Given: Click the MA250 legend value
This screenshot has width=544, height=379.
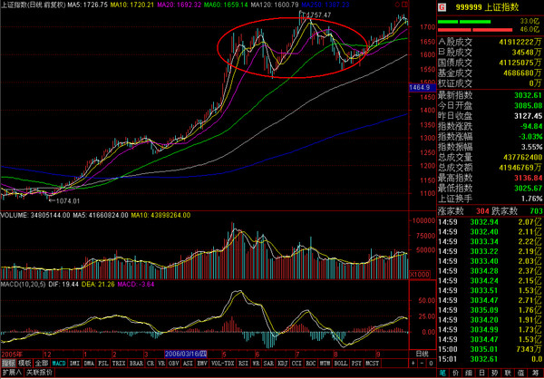Looking at the screenshot, I should [x=325, y=5].
